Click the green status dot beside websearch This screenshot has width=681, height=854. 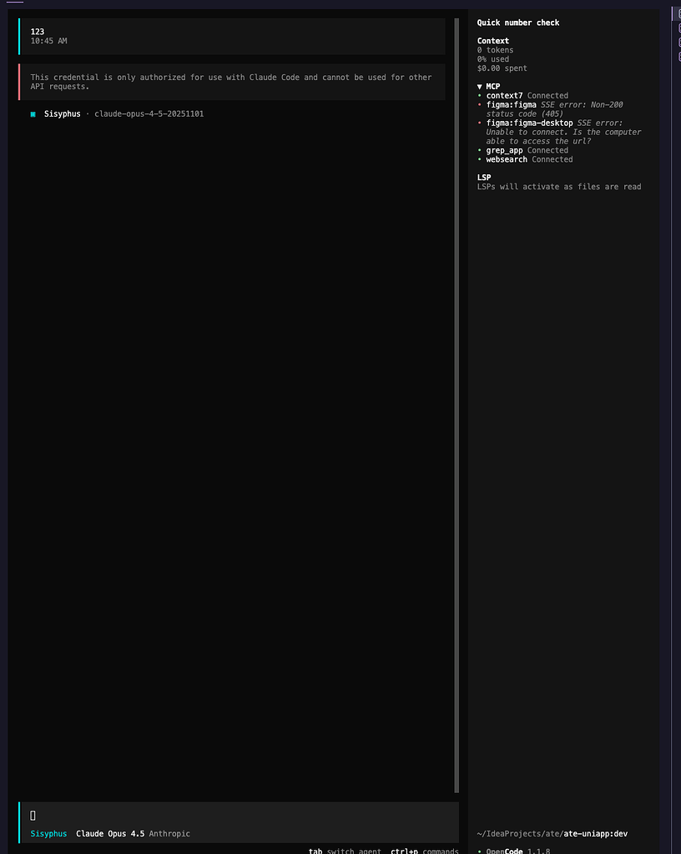pos(479,159)
